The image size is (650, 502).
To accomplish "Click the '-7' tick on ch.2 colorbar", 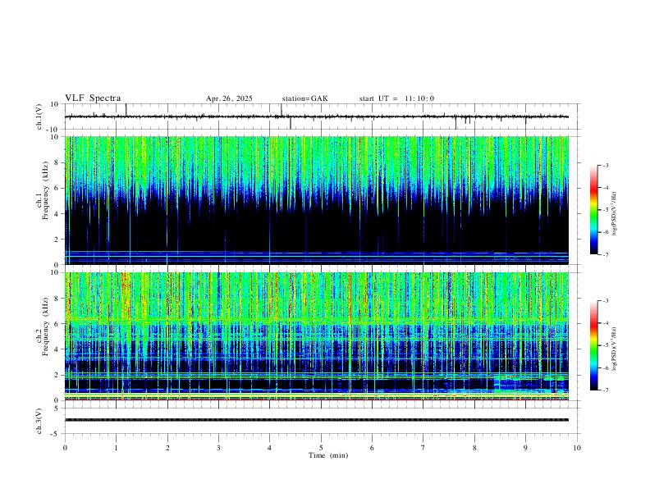I will pyautogui.click(x=605, y=390).
